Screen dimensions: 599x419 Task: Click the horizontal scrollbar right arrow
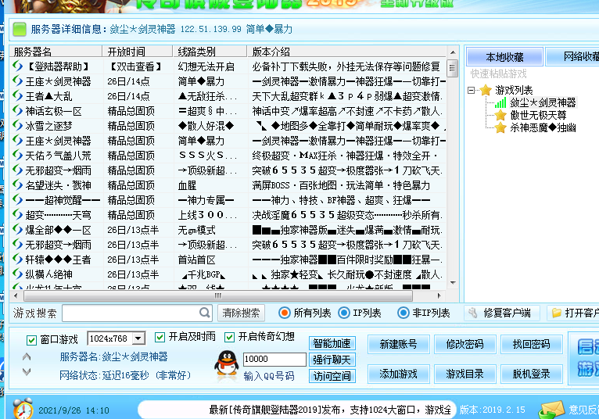coord(439,295)
